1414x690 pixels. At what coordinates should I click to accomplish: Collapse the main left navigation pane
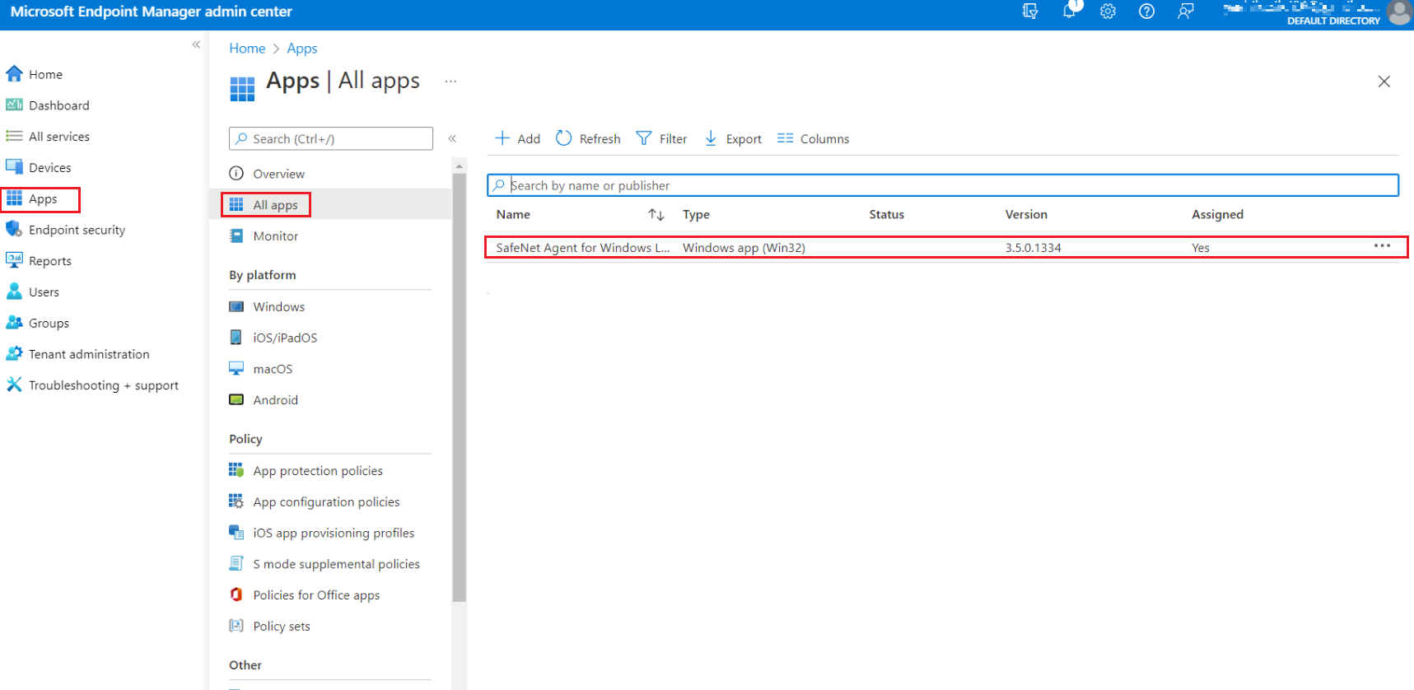196,44
